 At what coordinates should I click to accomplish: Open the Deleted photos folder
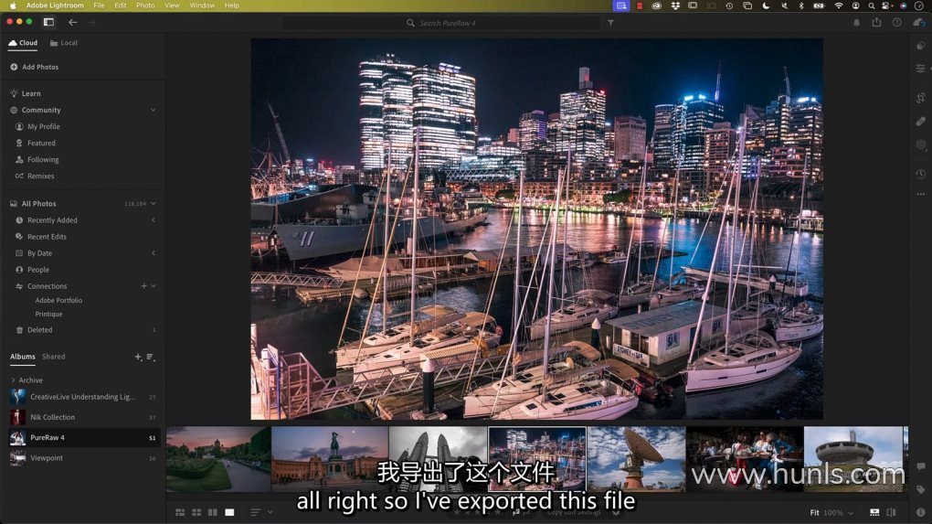pos(34,330)
